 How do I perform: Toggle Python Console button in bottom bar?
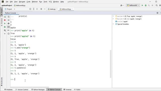pyautogui.click(x=54, y=89)
